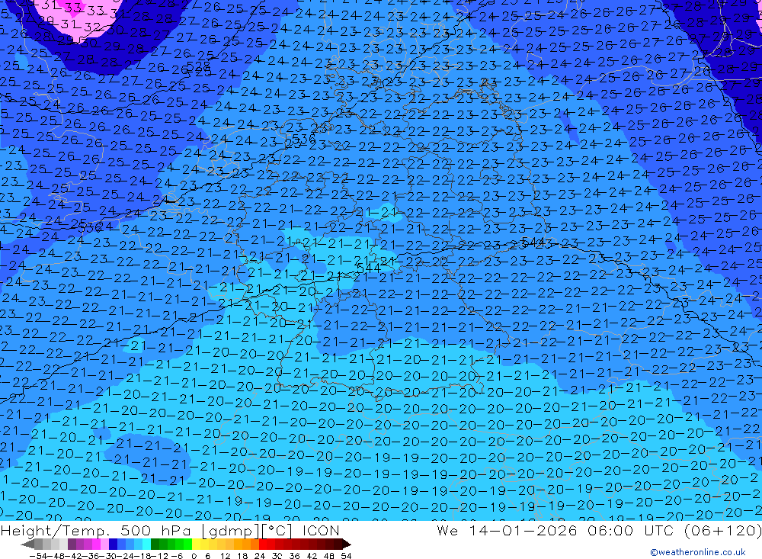
Task: Pick the bright red legend swatch above 24
Action: coord(263,544)
